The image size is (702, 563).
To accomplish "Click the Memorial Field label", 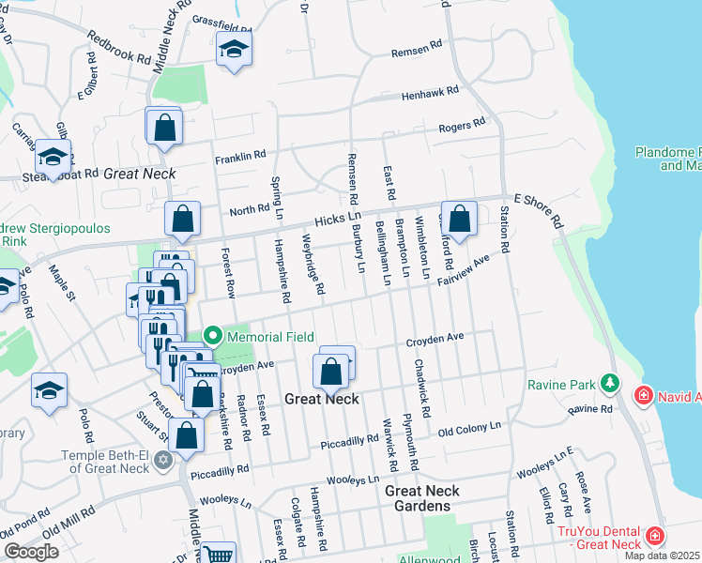I will (x=271, y=337).
